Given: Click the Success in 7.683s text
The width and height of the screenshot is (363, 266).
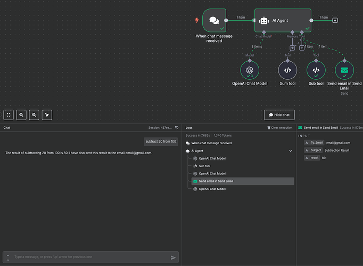Looking at the screenshot, I should (197, 136).
